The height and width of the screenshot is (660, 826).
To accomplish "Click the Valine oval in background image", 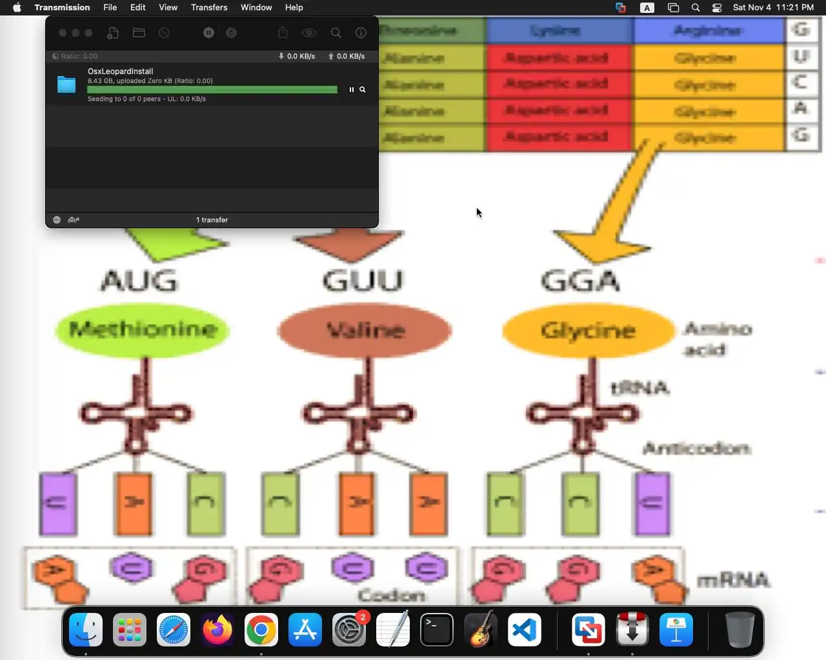I will click(365, 331).
